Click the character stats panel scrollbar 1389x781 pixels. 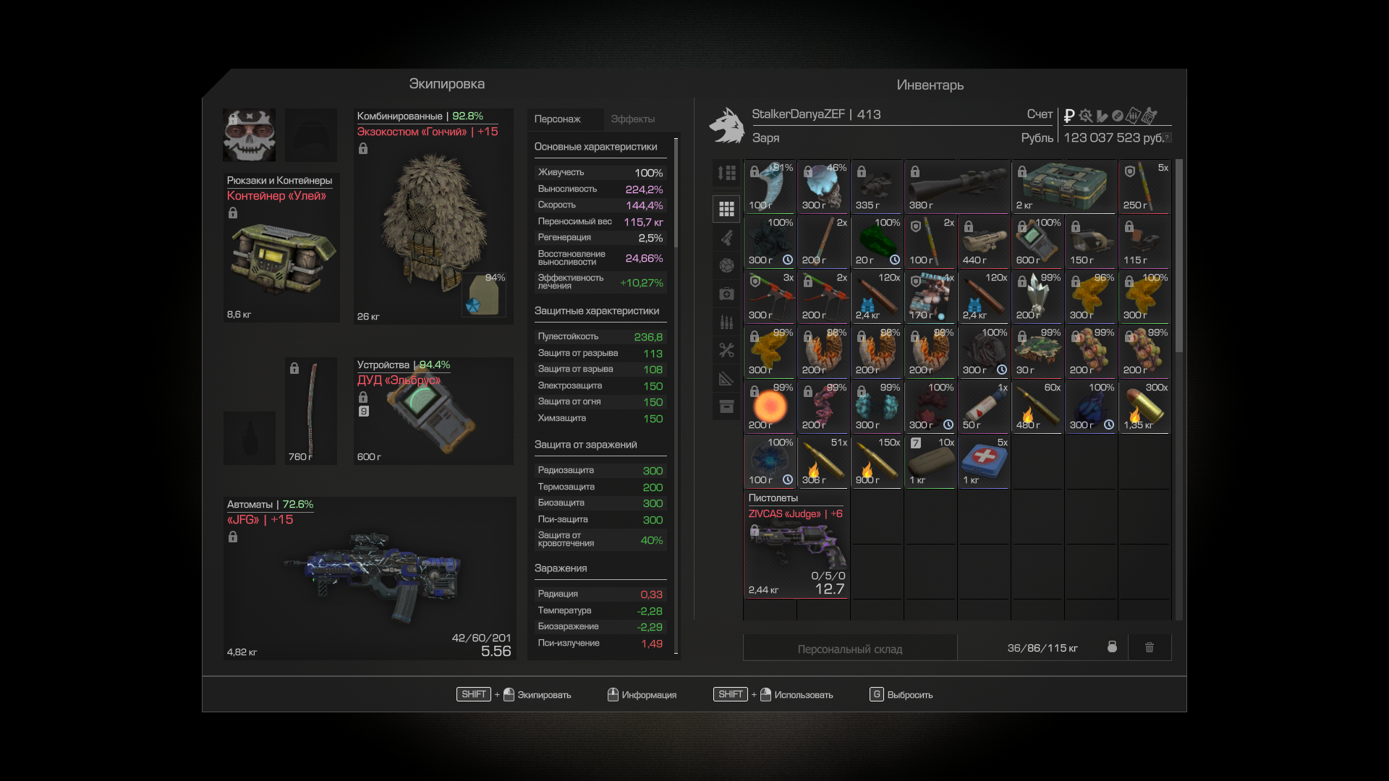(x=676, y=192)
